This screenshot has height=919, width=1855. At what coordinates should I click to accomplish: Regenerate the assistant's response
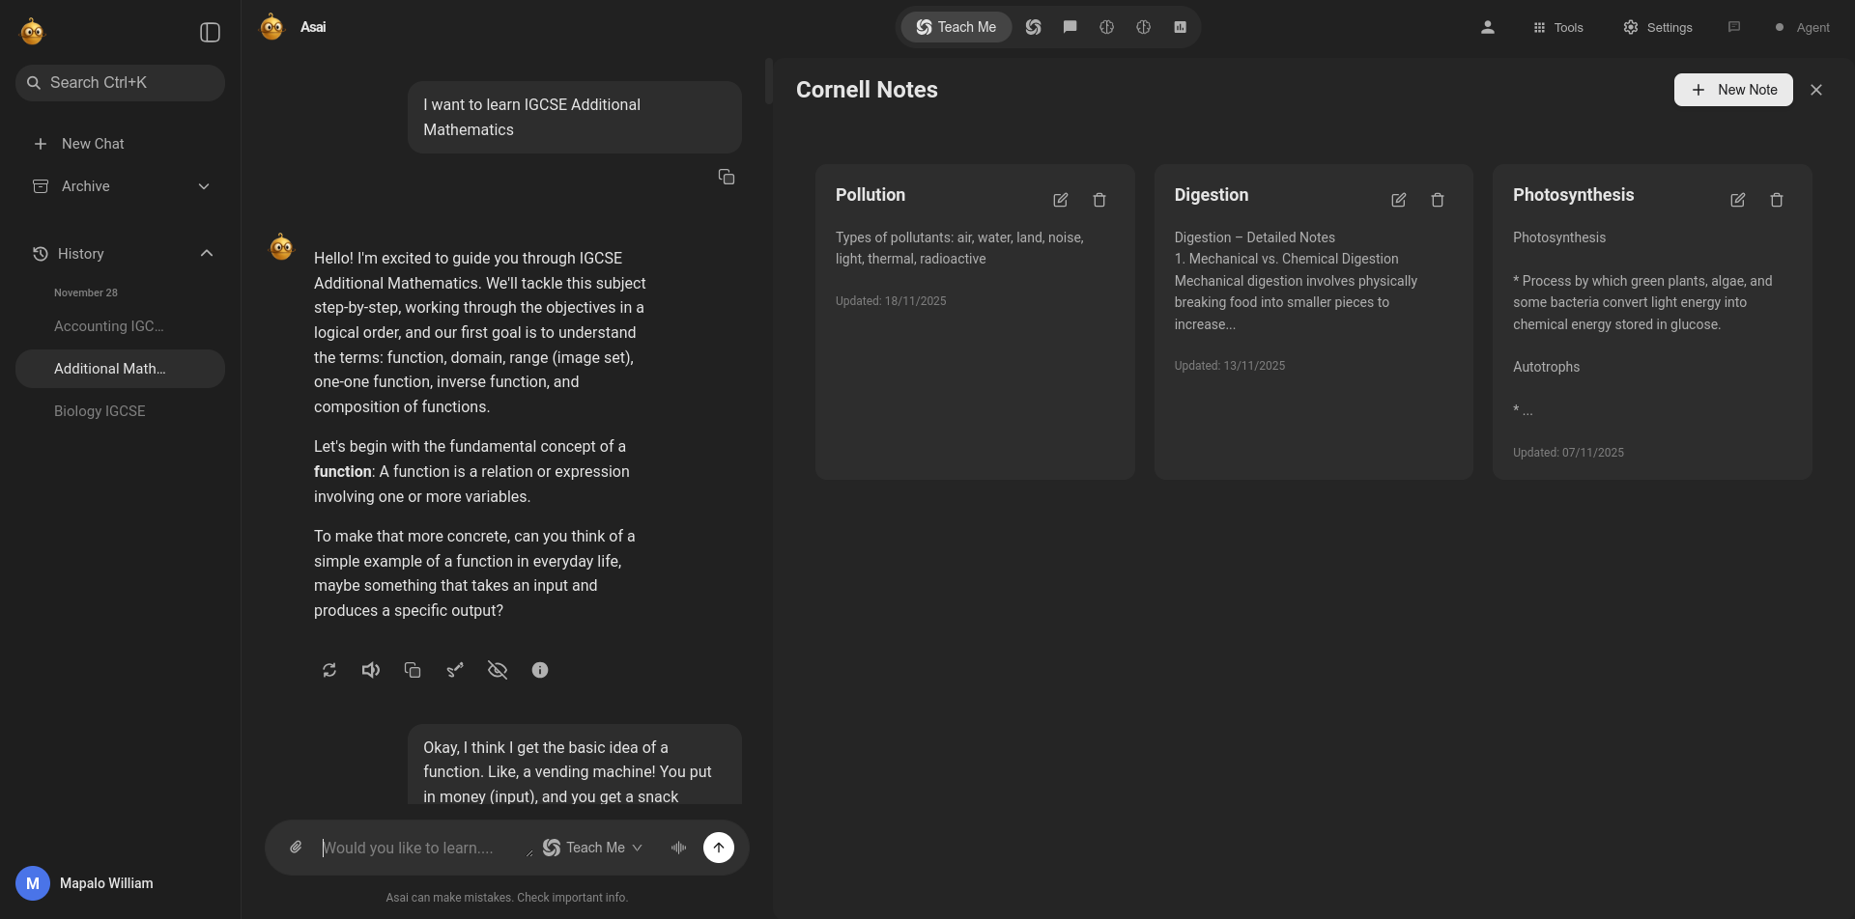[329, 670]
